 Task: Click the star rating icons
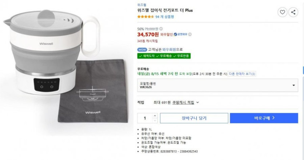[x=145, y=17]
